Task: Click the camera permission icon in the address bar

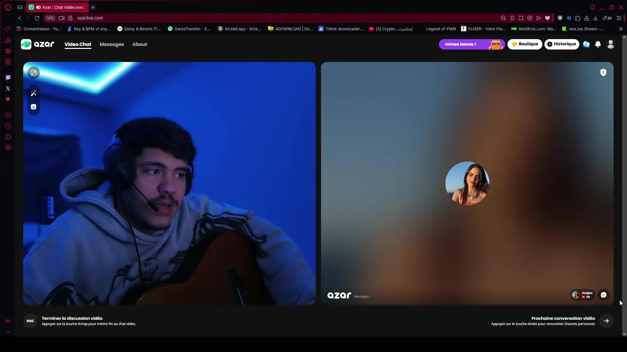Action: click(x=62, y=18)
